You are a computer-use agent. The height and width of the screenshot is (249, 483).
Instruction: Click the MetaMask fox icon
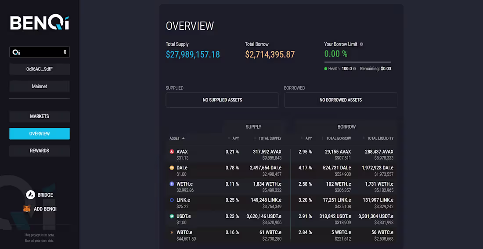pos(27,209)
